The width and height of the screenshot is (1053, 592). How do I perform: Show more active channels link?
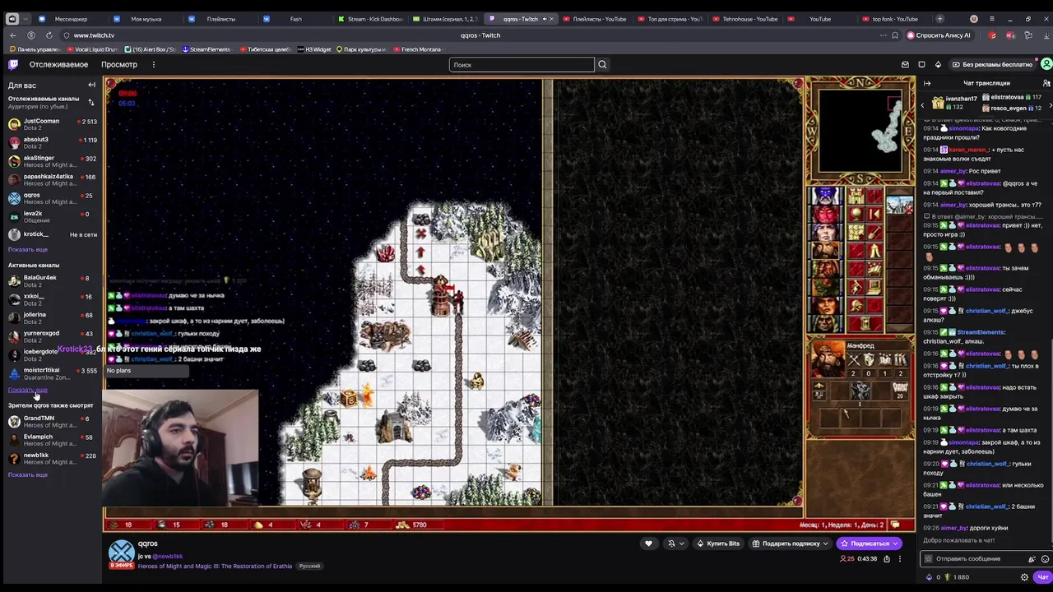(28, 390)
